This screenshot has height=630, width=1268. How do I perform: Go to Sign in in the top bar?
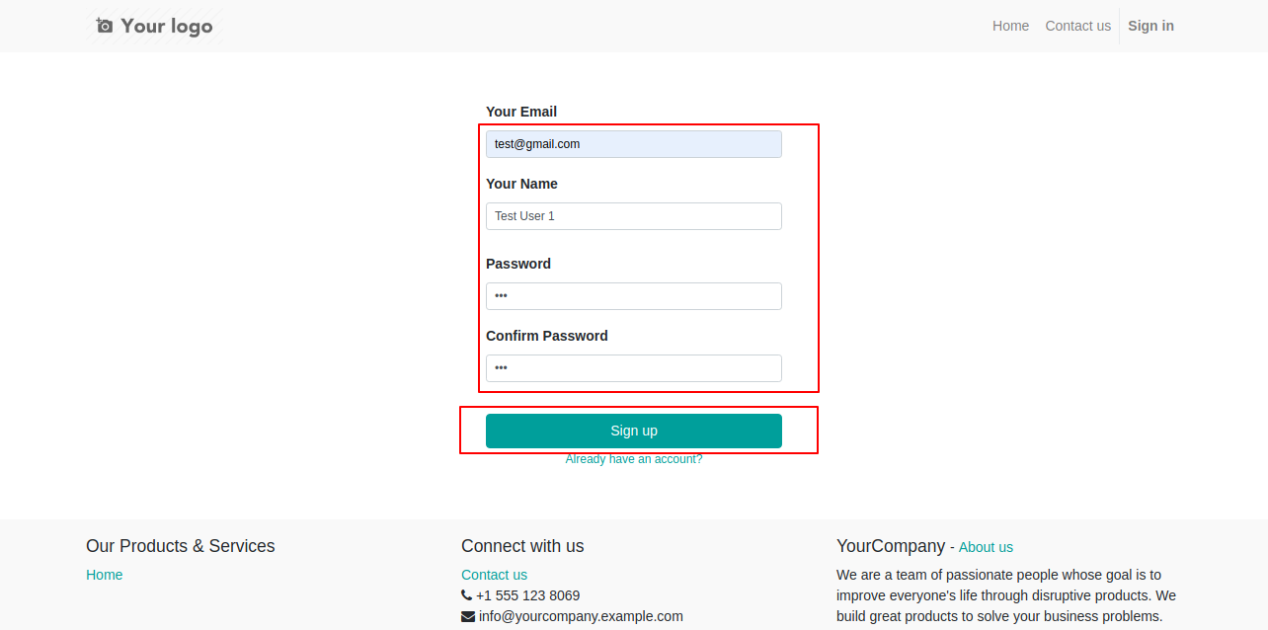pos(1150,26)
